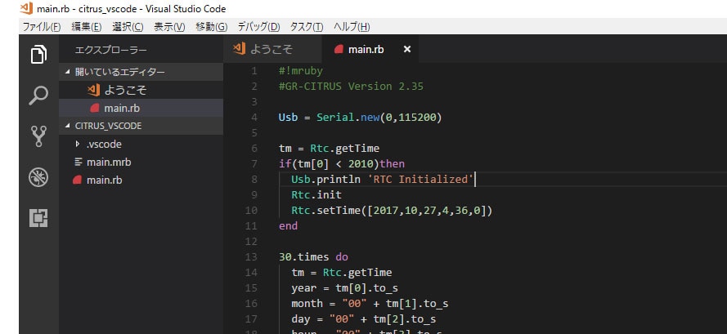Open the Extensions view in activity bar

point(39,218)
